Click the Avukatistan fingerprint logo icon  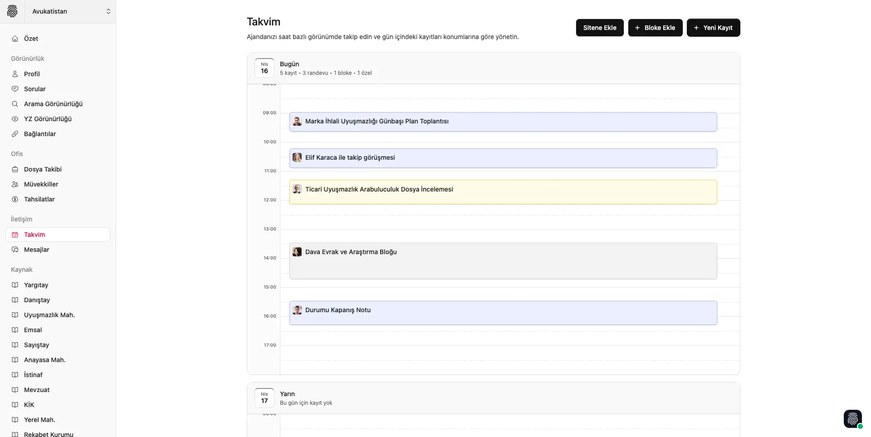pyautogui.click(x=12, y=11)
